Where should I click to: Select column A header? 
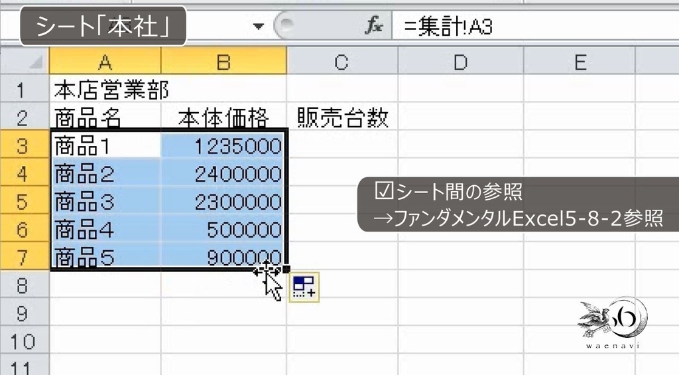tap(105, 61)
